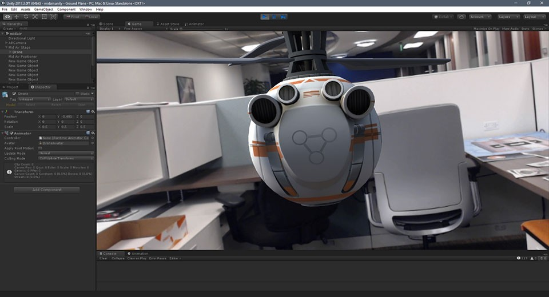The width and height of the screenshot is (549, 297).
Task: Select the Hand (view) tool
Action: (x=7, y=17)
